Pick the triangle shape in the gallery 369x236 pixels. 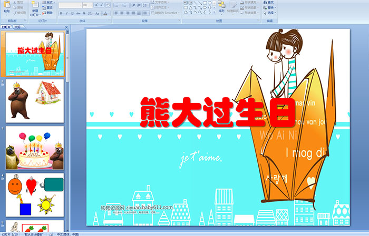tap(191, 7)
